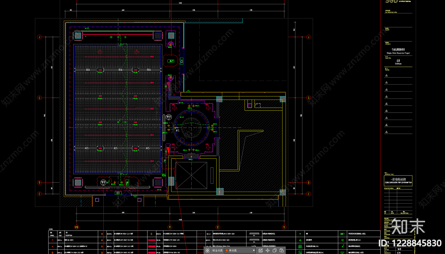The height and width of the screenshot is (254, 445).
Task: Select the Ningbo China Resources Project text
Action: (x=398, y=53)
